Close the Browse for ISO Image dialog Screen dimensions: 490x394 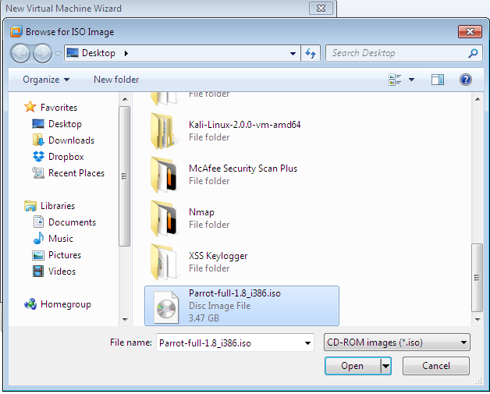tap(470, 31)
